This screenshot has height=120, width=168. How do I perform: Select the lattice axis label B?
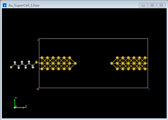(x=38, y=40)
